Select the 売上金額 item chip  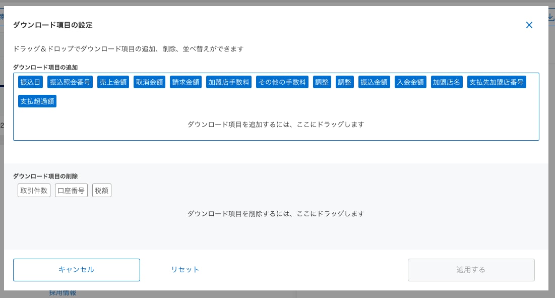point(113,82)
